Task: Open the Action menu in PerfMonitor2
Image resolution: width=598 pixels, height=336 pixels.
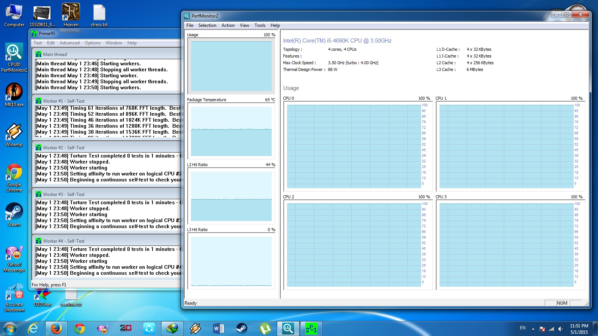Action: click(228, 25)
